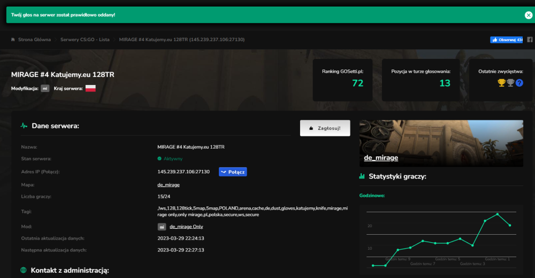Dismiss the green vote confirmation banner
The image size is (535, 278).
[x=528, y=15]
